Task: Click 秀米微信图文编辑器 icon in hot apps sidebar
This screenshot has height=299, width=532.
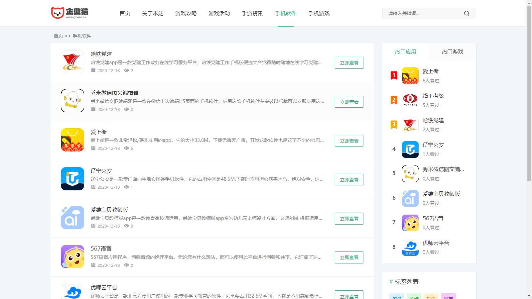Action: tap(410, 174)
